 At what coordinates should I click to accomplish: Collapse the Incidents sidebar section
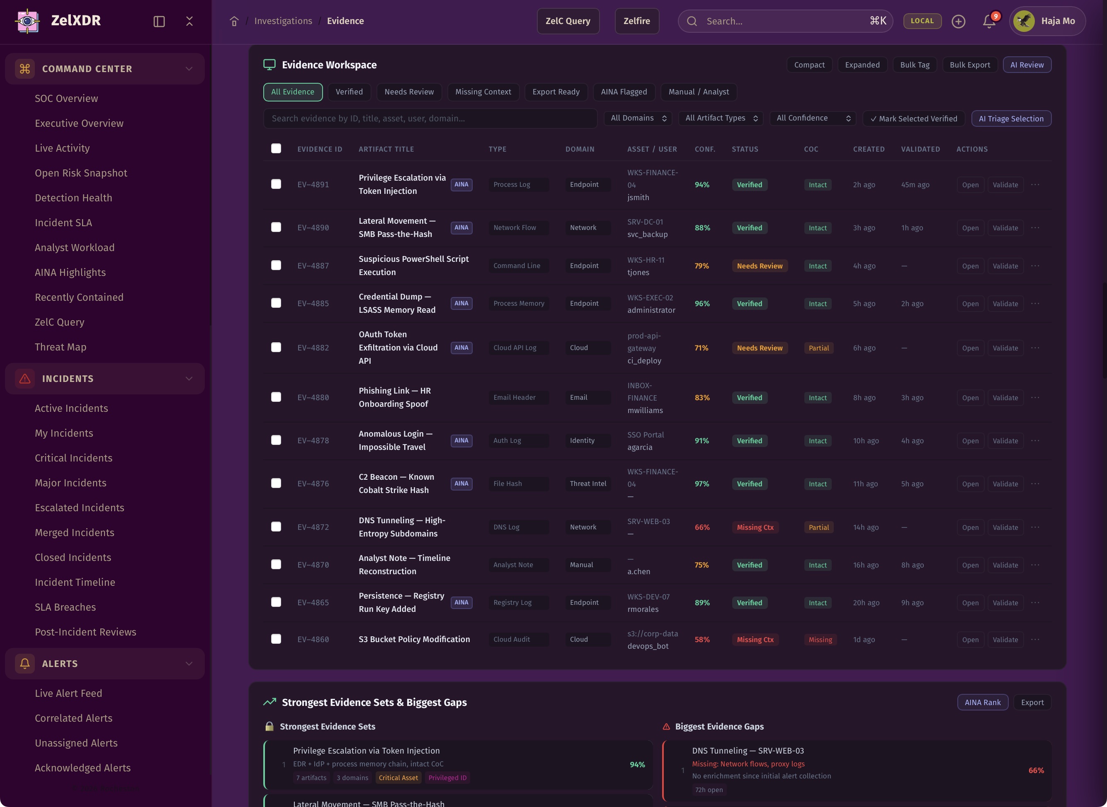(x=189, y=379)
